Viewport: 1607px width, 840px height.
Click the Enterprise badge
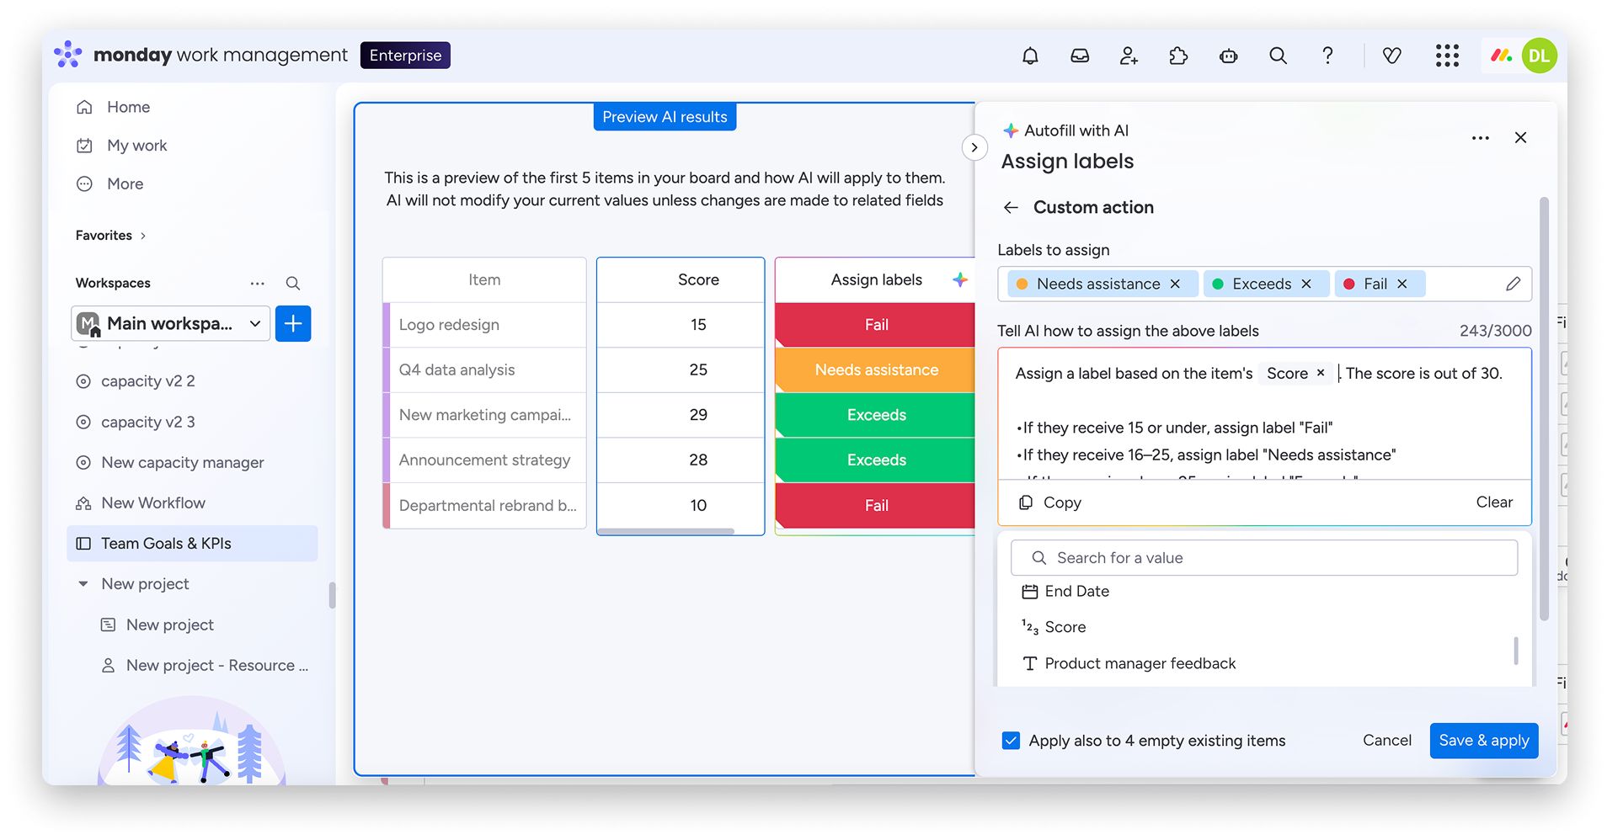coord(405,56)
